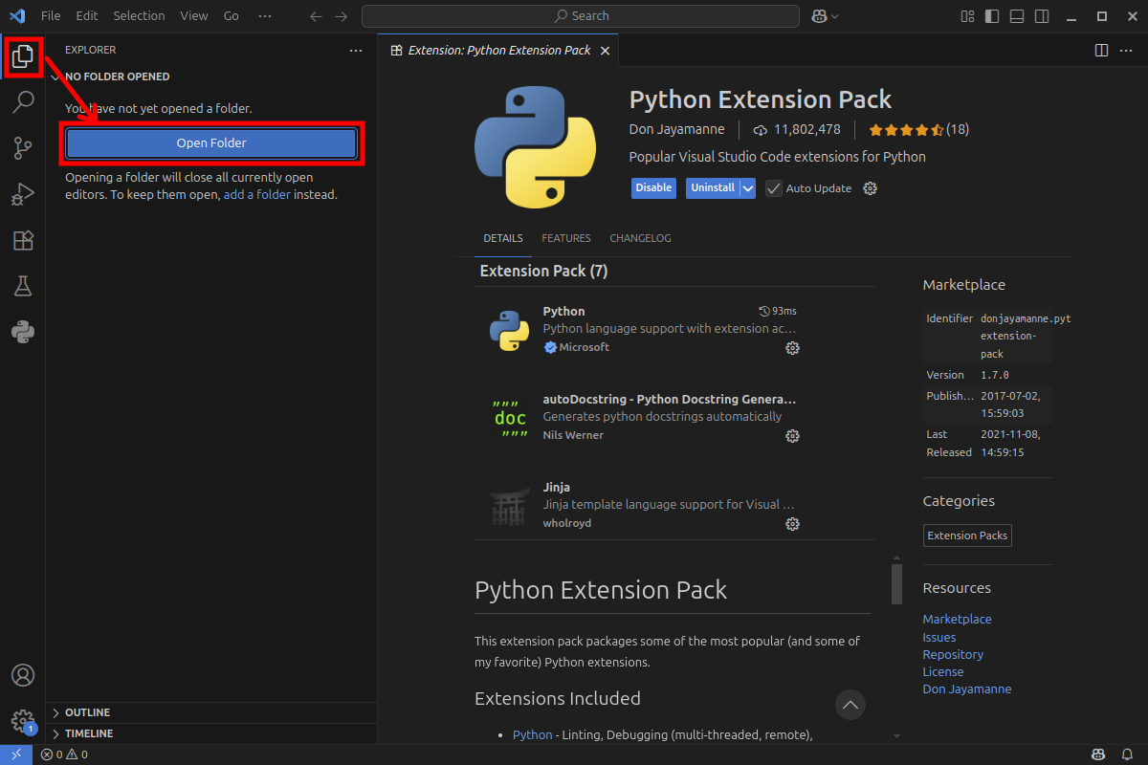Select the Extension: Python Extension Pack tab

point(498,50)
